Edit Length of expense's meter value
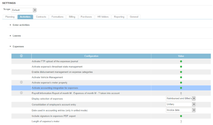Image resolution: width=213 pixels, height=125 pixels. pos(181,121)
